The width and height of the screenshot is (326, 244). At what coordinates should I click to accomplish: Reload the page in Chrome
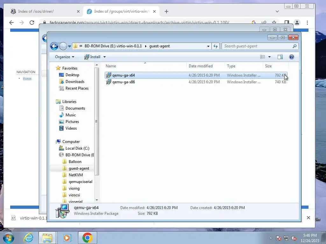point(32,23)
